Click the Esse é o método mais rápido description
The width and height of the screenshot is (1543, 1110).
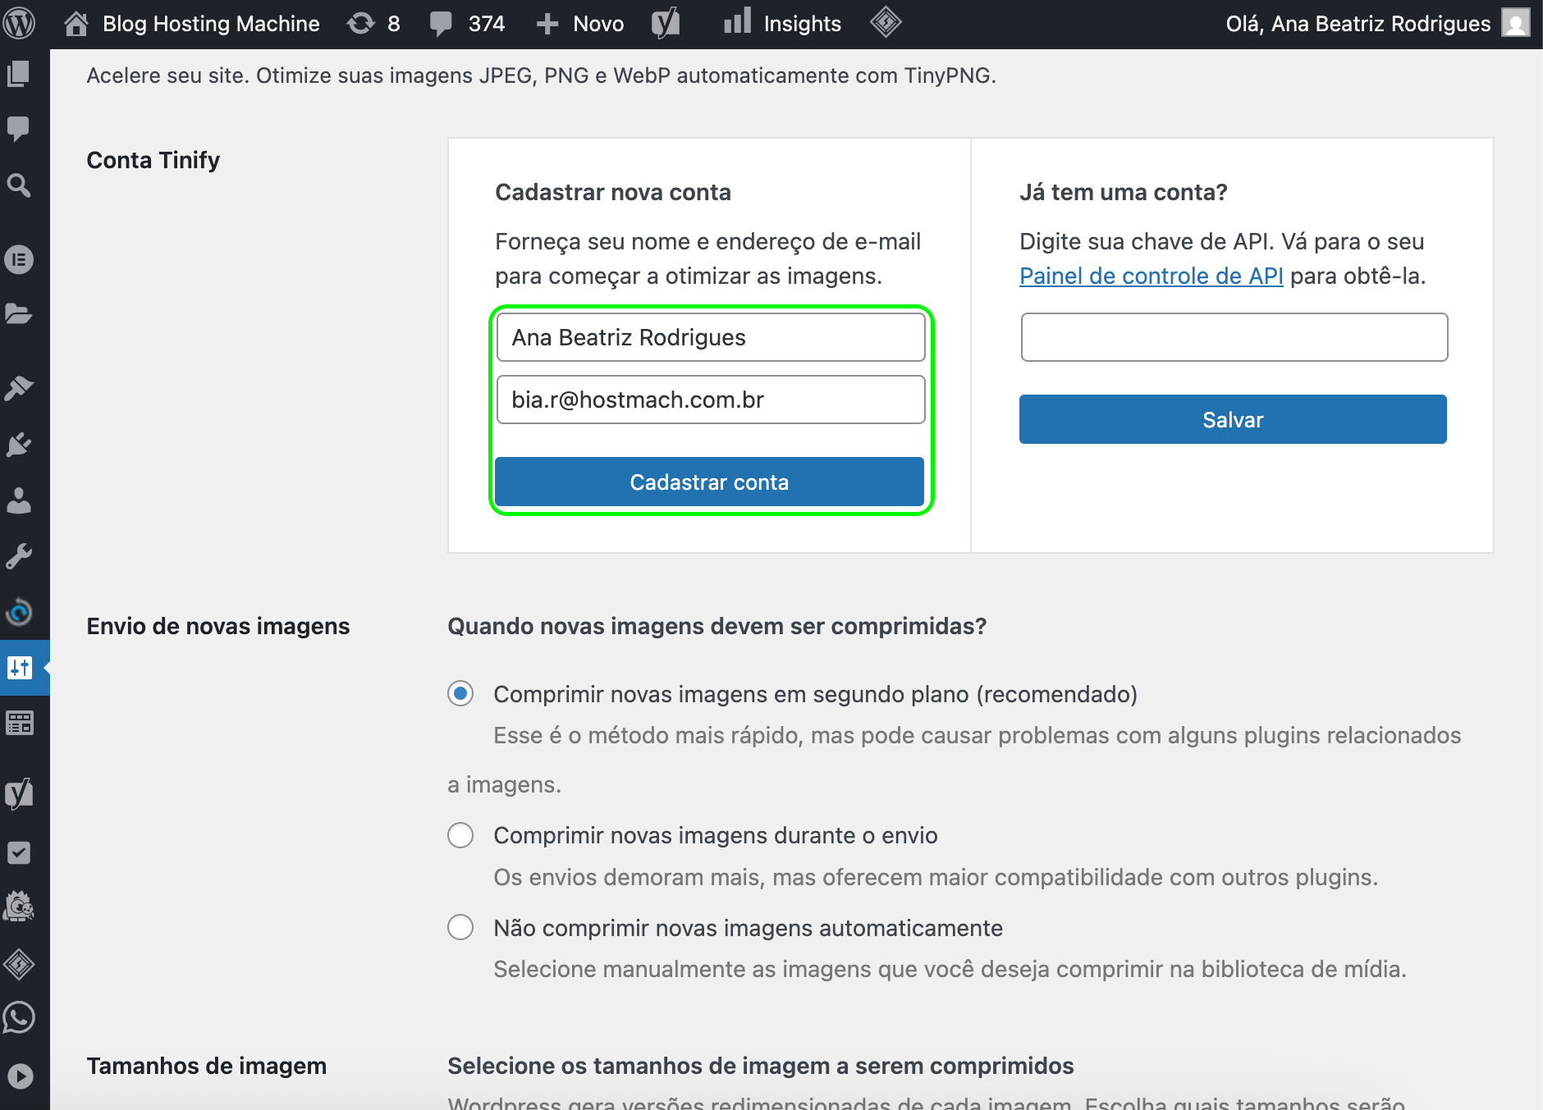tap(955, 760)
